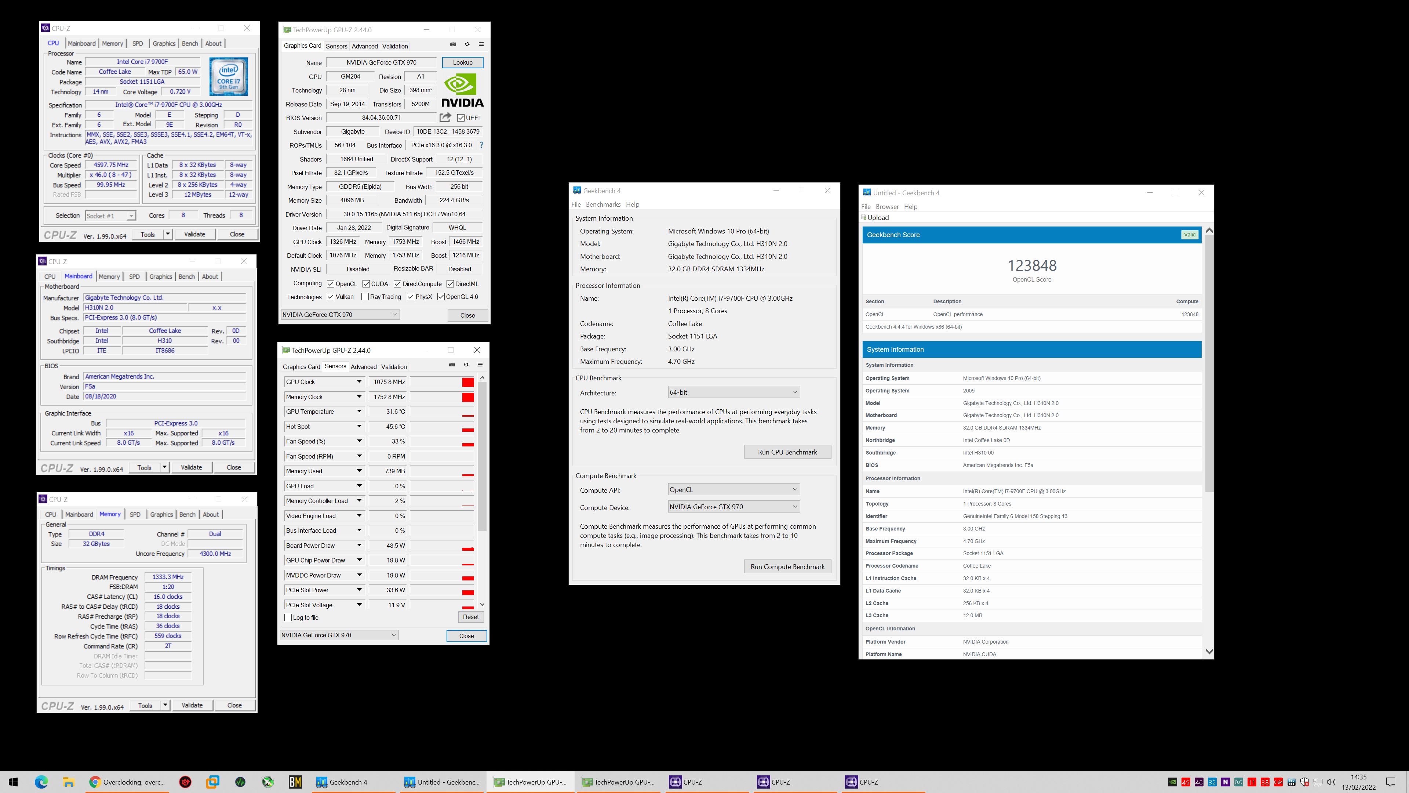Open GPU selector dropdown in GPU-Z Graphics Card window
The height and width of the screenshot is (793, 1409).
(x=340, y=315)
